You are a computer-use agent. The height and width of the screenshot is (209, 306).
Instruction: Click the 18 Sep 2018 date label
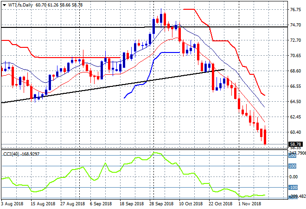[x=132, y=204]
